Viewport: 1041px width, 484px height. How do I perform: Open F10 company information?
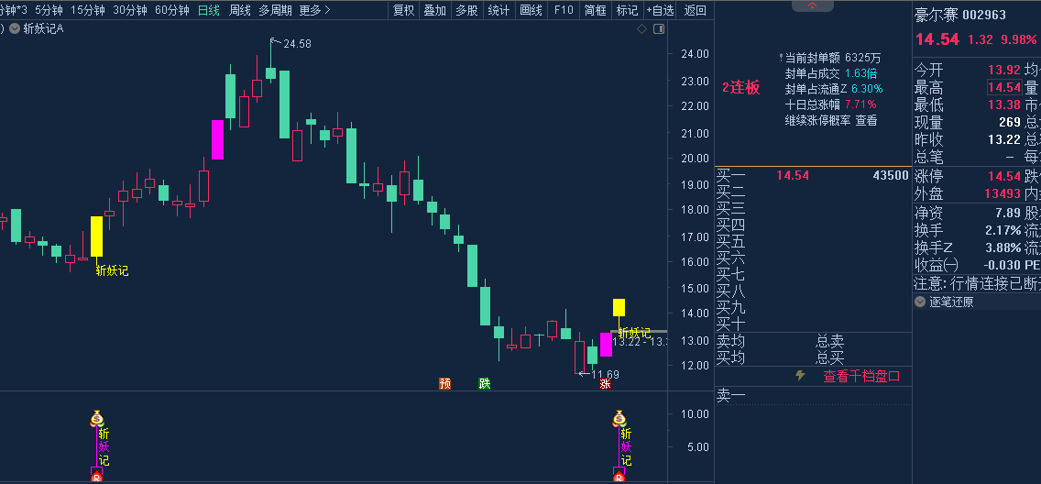(563, 10)
